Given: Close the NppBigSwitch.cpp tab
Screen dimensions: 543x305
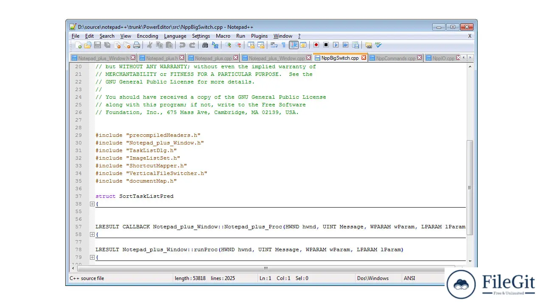Looking at the screenshot, I should coord(364,58).
